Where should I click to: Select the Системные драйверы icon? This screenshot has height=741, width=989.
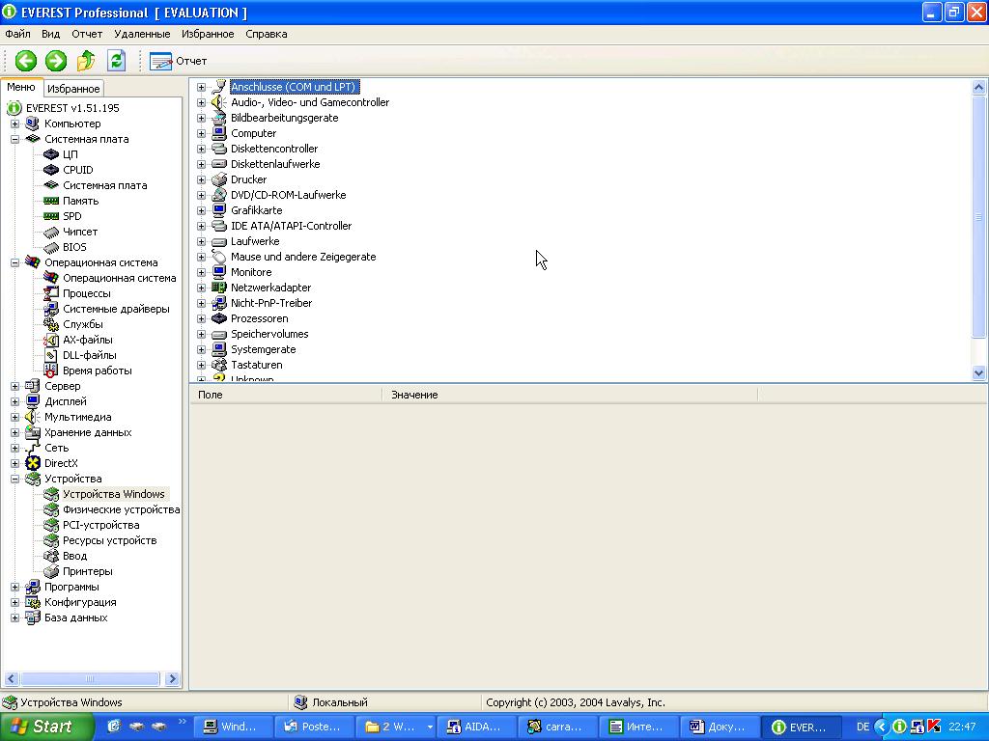click(x=51, y=309)
